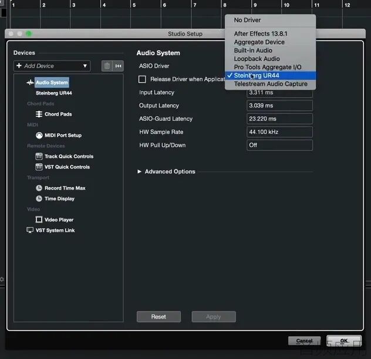Image resolution: width=371 pixels, height=359 pixels.
Task: Choose After Effects 13.8.1 driver
Action: coord(270,33)
